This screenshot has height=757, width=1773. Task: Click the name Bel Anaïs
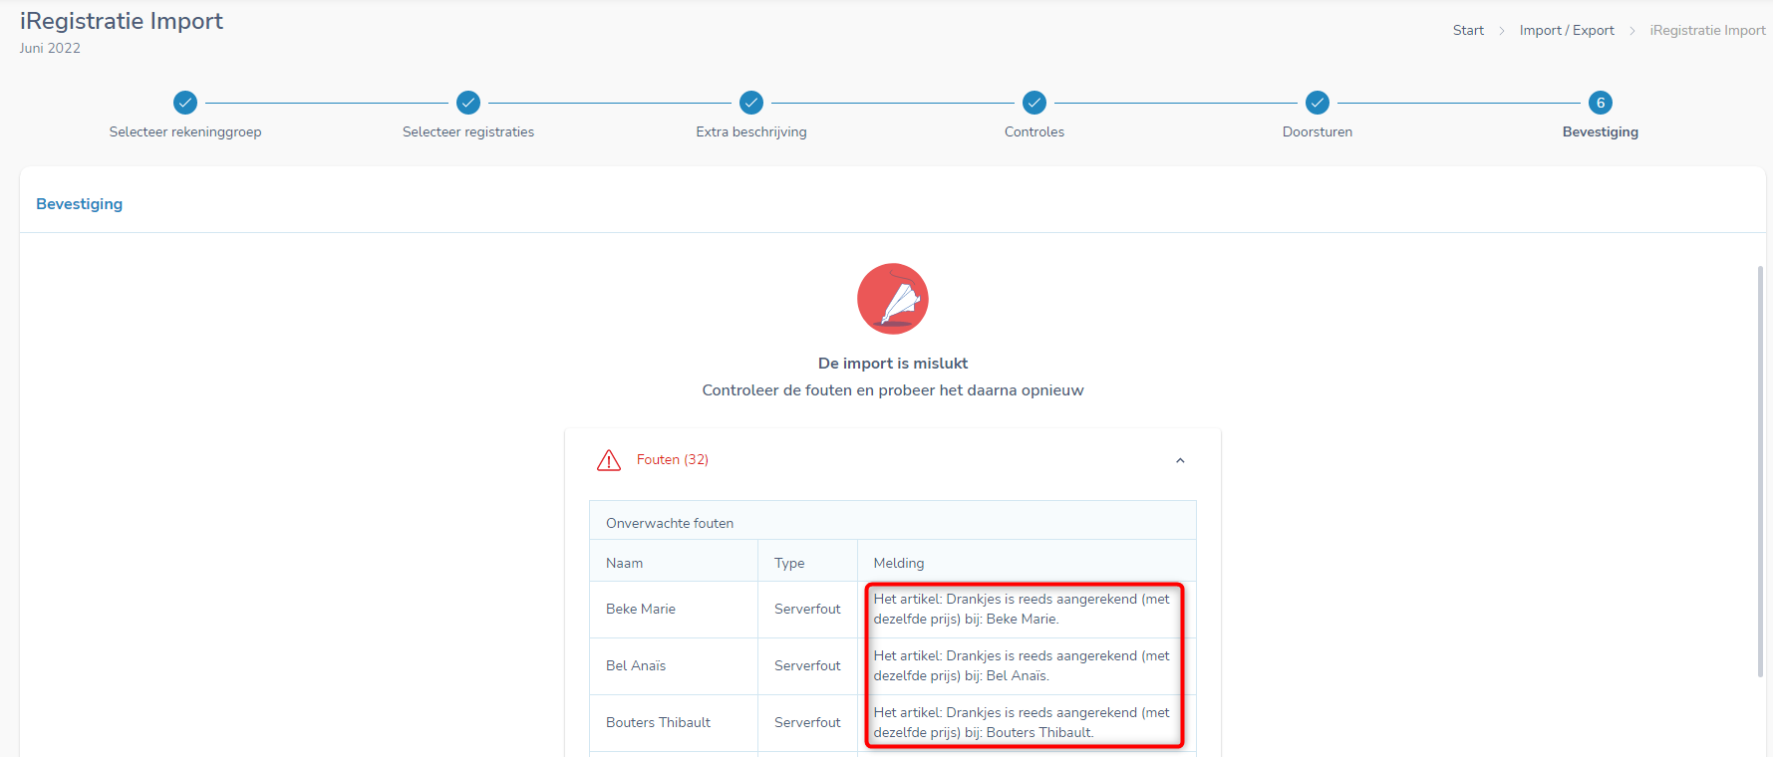(x=636, y=665)
